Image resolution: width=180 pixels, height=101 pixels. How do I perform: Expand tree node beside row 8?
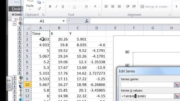pyautogui.click(x=19, y=73)
